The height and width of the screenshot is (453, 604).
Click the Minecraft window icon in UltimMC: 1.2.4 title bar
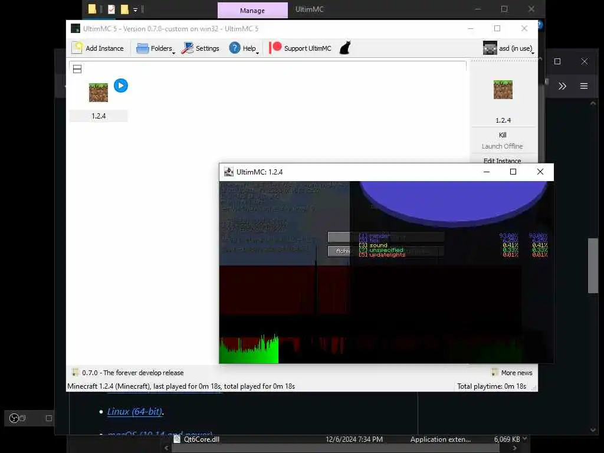tap(229, 172)
